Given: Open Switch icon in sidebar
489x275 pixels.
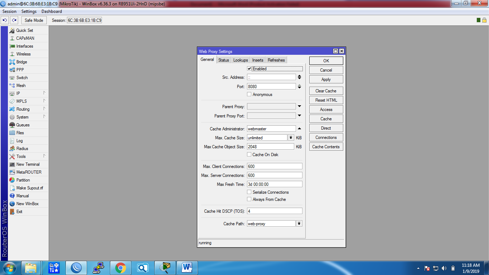Looking at the screenshot, I should click(12, 78).
